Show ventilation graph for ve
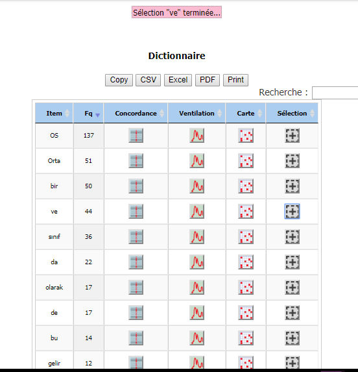This screenshot has height=372, width=358. (x=197, y=212)
